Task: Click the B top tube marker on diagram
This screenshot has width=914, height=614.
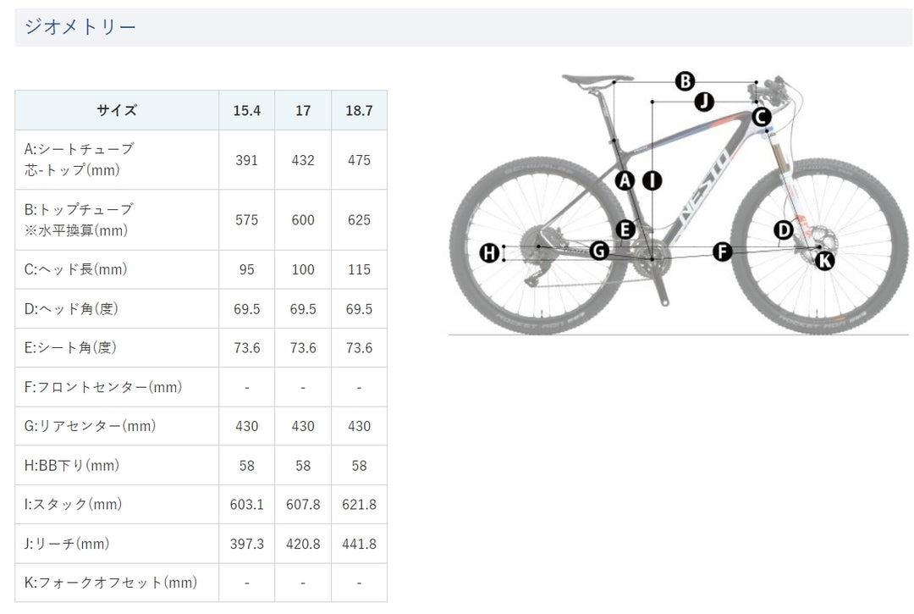Action: tap(685, 81)
